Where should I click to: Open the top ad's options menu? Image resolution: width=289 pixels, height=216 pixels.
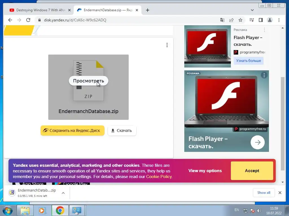pos(264,30)
